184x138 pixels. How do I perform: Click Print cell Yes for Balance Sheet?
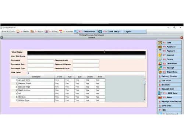[x=100, y=84]
